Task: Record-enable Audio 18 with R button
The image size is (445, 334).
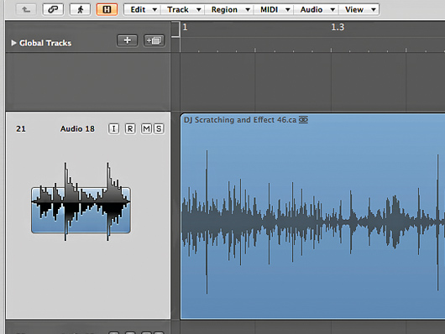Action: tap(130, 129)
